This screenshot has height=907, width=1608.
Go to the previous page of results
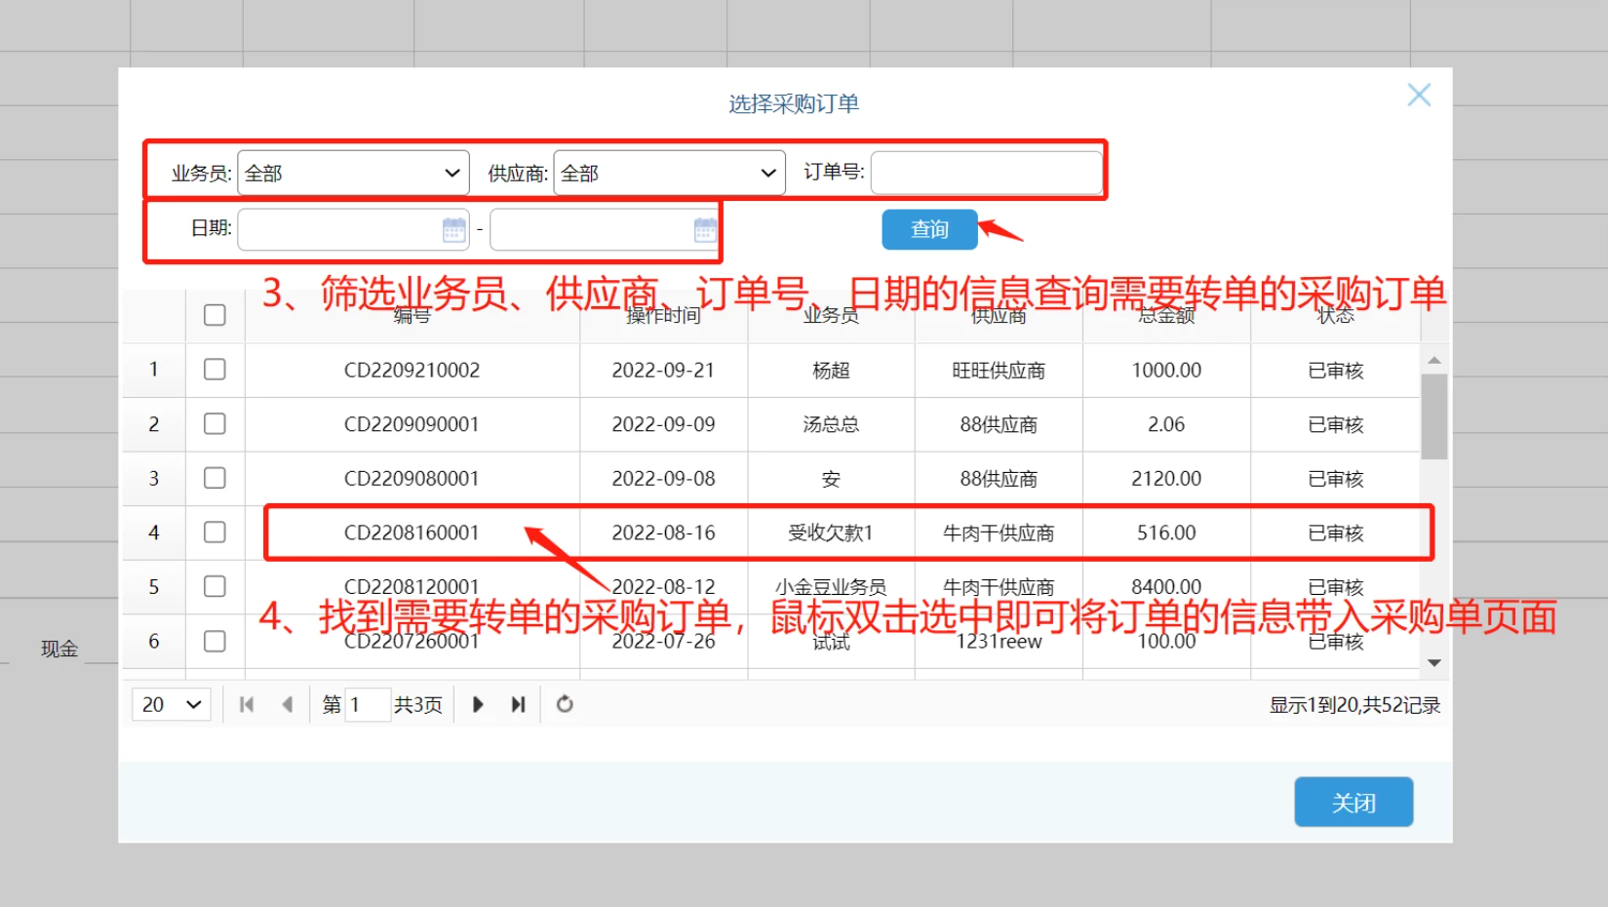(x=287, y=704)
